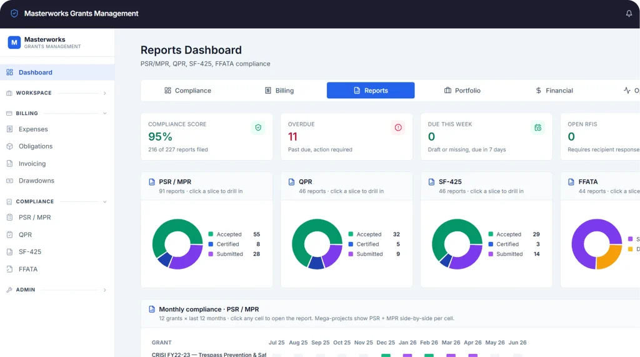Click the notification bell icon
This screenshot has width=640, height=357.
pyautogui.click(x=629, y=14)
